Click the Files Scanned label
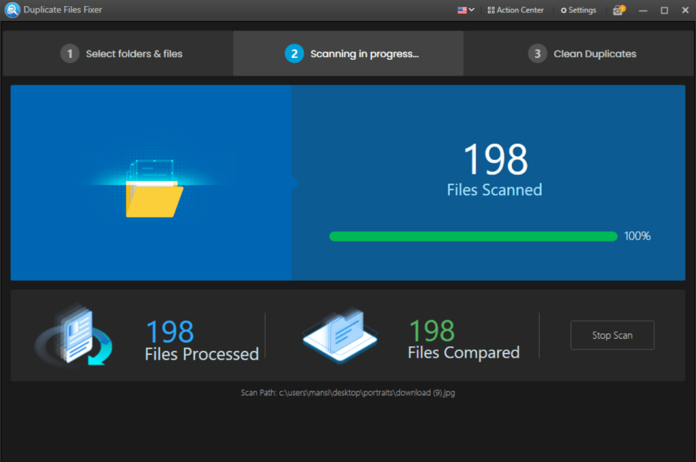 tap(494, 190)
